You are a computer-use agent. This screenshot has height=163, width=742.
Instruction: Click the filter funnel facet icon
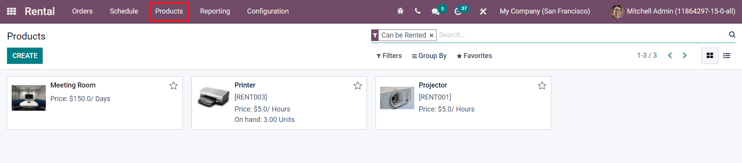tap(375, 35)
